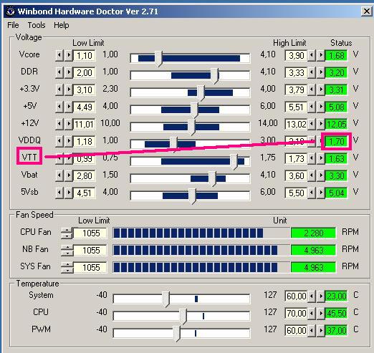
Task: Decrease Vbat low limit with left arrow
Action: (x=59, y=176)
